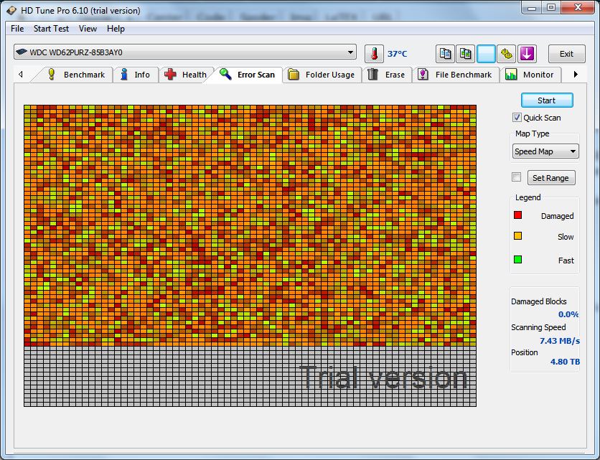Image resolution: width=600 pixels, height=460 pixels.
Task: Click the thermometer temperature icon
Action: [x=374, y=54]
